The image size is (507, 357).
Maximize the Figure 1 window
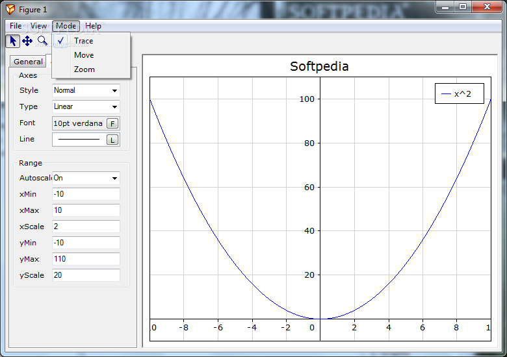463,6
